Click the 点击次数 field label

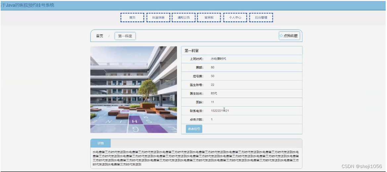[196, 119]
